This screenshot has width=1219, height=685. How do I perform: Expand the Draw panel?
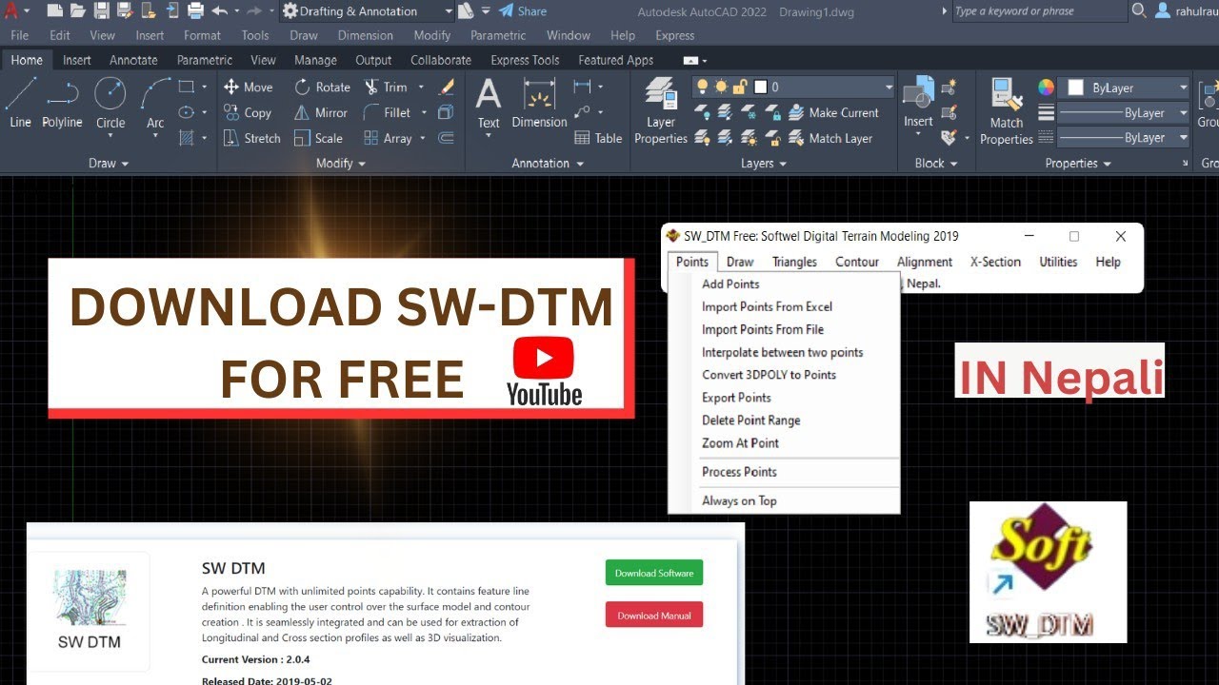[109, 163]
